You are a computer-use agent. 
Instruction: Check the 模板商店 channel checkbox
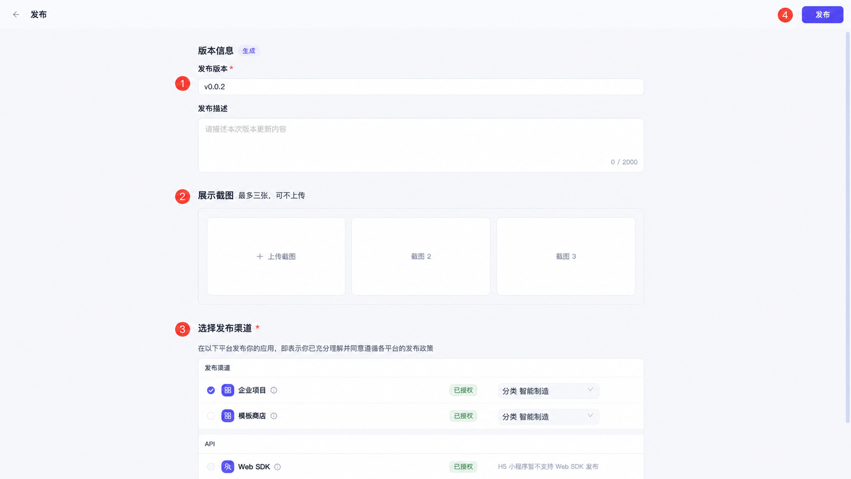coord(211,416)
